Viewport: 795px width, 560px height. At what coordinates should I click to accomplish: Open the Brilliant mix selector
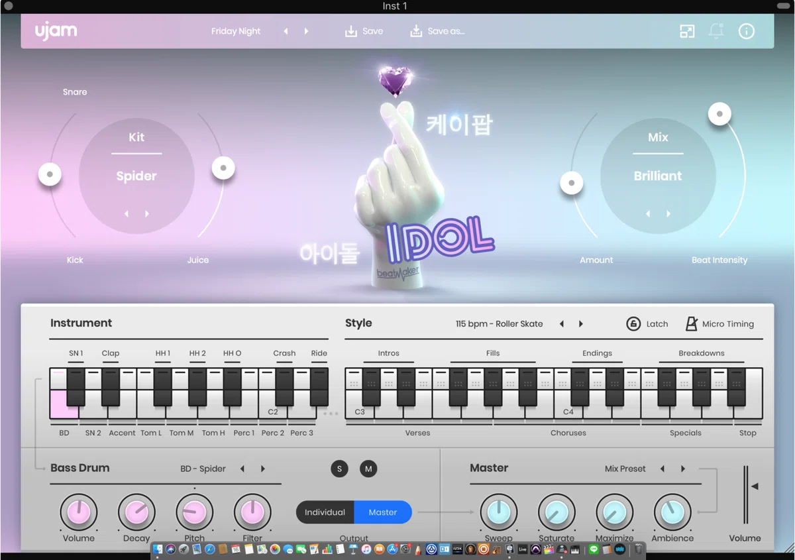coord(658,176)
